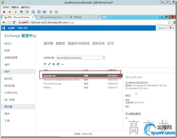Click the last gray VM toolbar icon

(x=56, y=12)
